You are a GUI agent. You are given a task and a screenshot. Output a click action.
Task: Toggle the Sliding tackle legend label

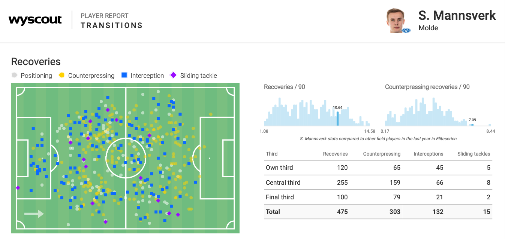[198, 76]
